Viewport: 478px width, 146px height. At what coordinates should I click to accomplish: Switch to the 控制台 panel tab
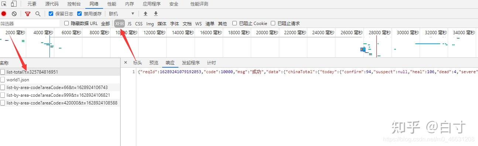[74, 4]
